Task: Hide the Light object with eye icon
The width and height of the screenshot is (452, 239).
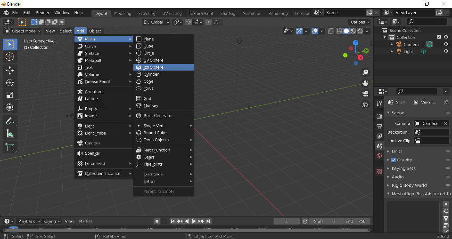Action: [x=446, y=51]
